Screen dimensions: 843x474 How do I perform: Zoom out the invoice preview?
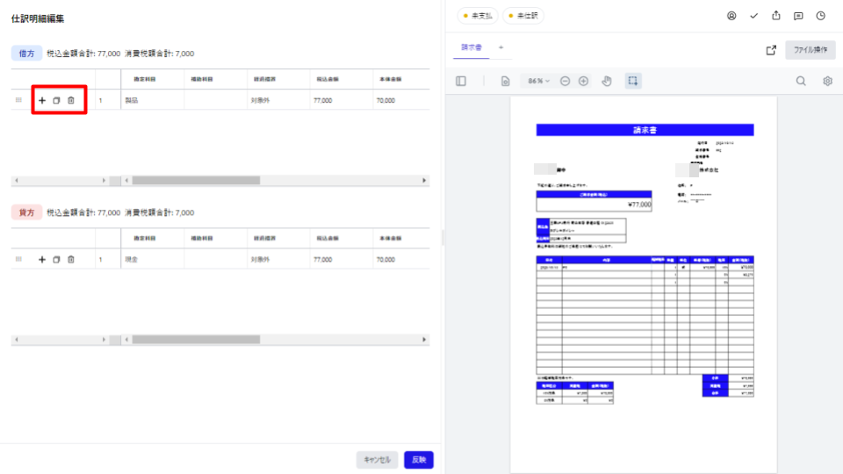565,81
